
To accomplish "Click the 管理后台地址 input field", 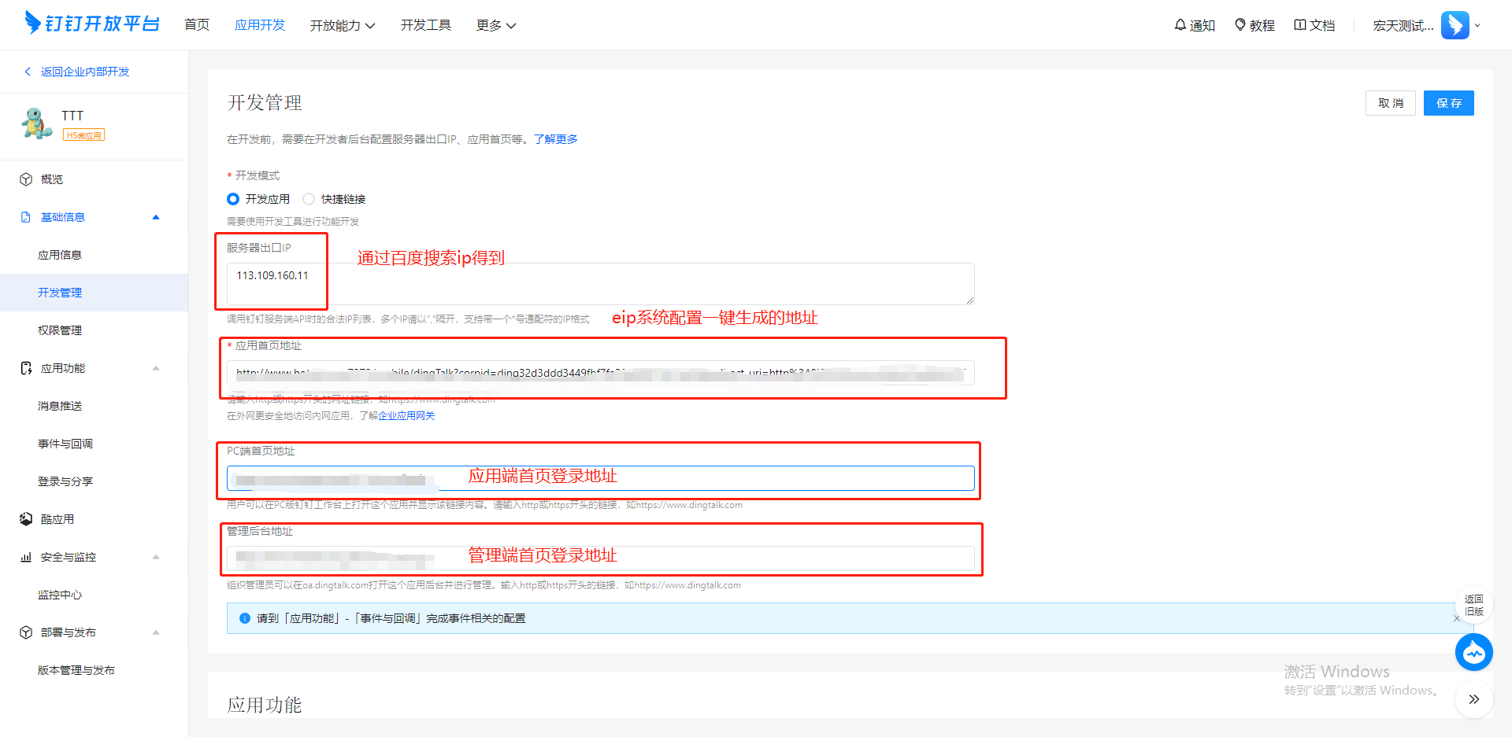I will tap(601, 558).
